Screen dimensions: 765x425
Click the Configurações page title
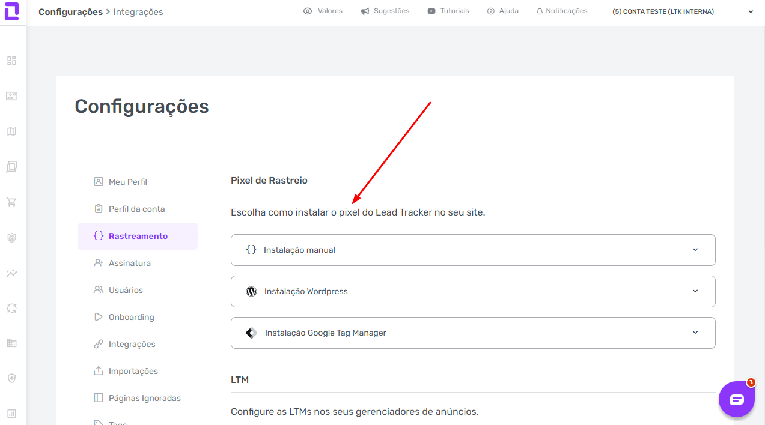pos(142,106)
